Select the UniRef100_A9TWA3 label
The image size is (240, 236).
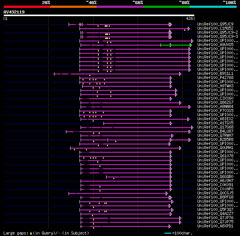[x=215, y=86]
